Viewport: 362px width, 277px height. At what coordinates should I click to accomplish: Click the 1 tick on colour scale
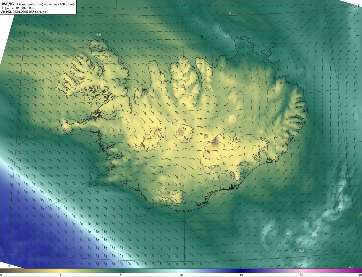[61, 275]
